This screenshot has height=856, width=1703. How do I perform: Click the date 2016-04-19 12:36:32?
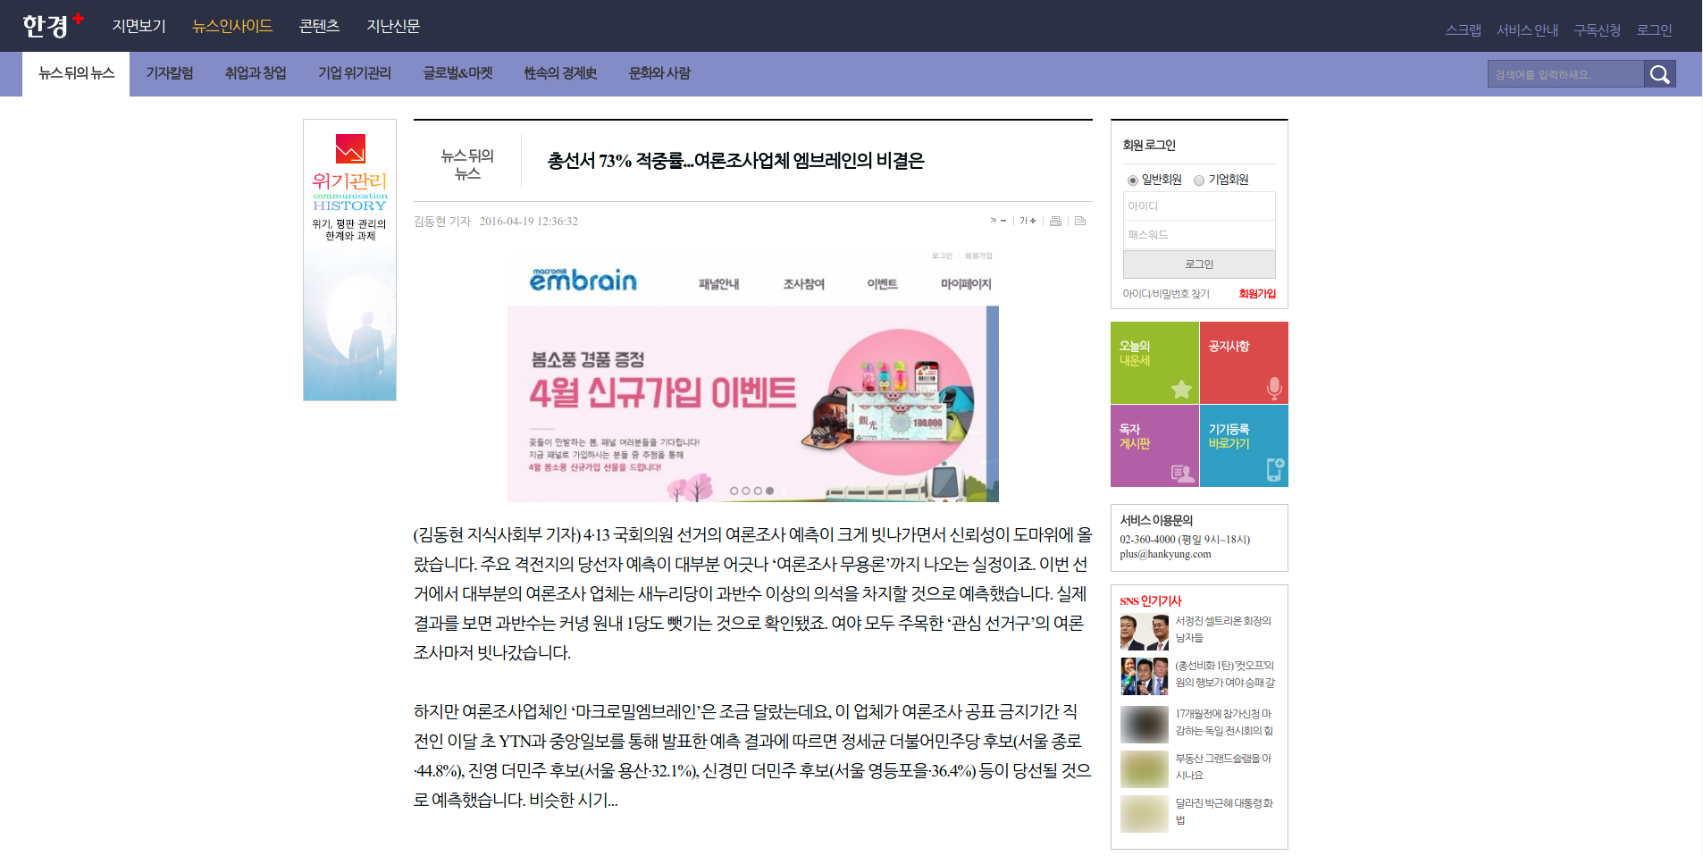[528, 222]
